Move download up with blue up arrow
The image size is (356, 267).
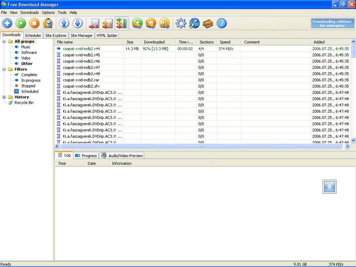pos(64,24)
